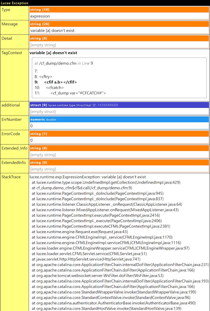Click the Extended_Info row label
The image size is (210, 311).
pyautogui.click(x=14, y=148)
